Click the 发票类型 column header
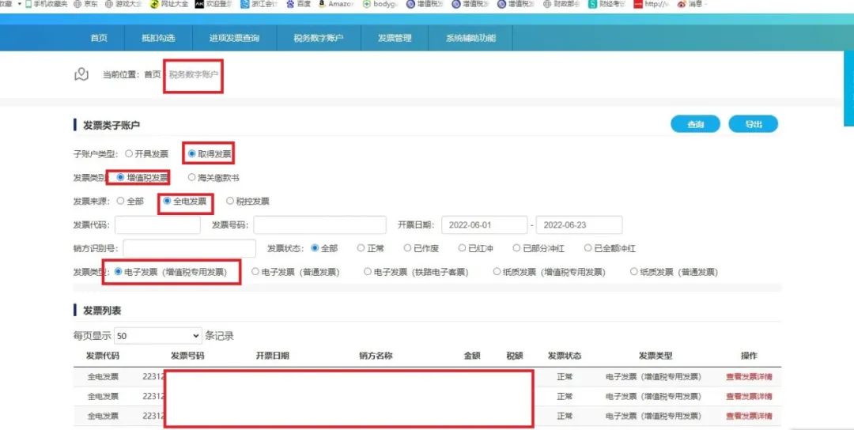 click(x=656, y=356)
